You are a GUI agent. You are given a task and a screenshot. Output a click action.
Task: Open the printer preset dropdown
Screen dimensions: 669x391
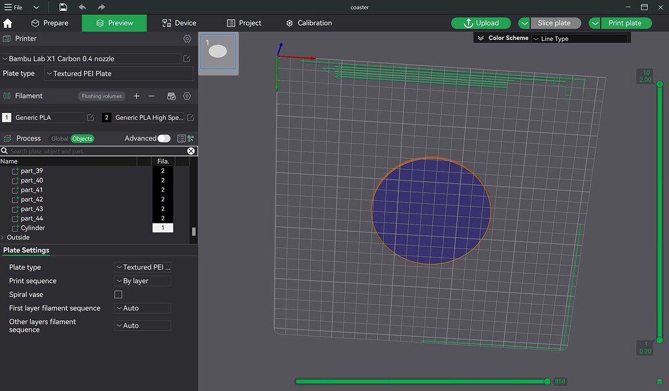[91, 59]
